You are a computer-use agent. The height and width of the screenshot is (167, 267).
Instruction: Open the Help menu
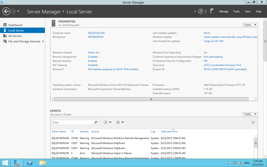point(258,11)
